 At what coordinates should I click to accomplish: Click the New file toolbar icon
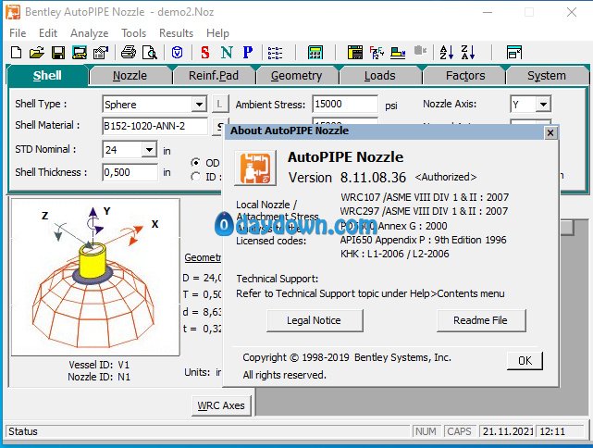[x=17, y=53]
